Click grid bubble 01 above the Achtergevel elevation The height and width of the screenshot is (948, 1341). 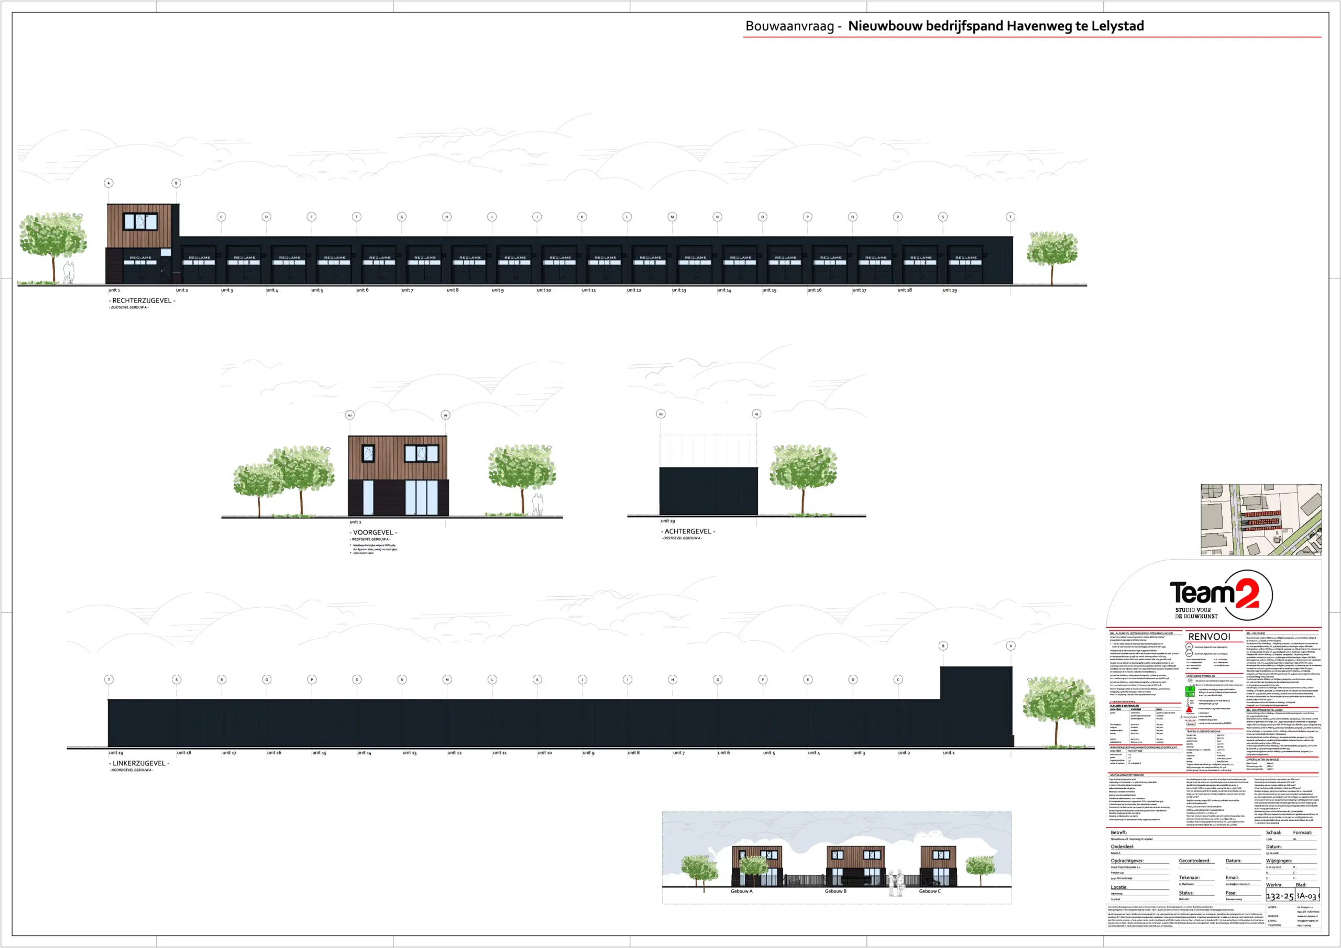[756, 414]
